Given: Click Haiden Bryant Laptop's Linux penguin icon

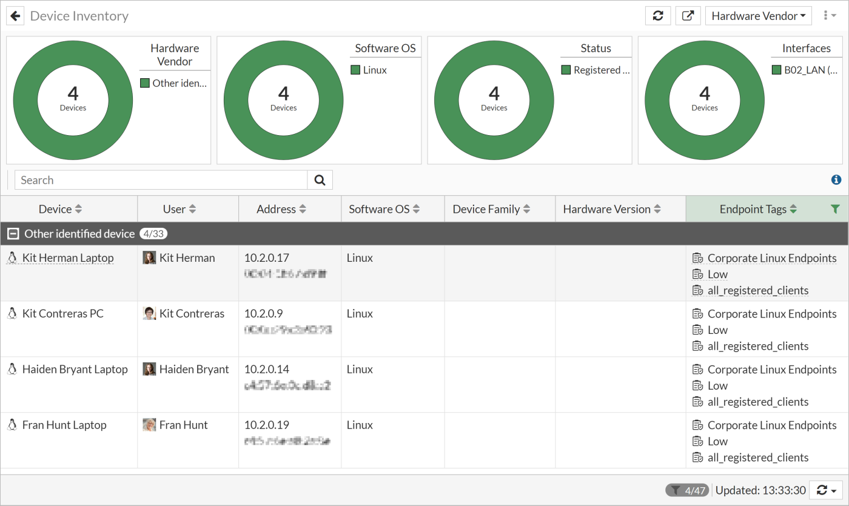Looking at the screenshot, I should click(x=12, y=369).
